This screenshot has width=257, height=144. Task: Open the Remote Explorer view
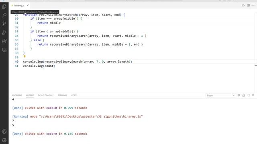(4, 50)
